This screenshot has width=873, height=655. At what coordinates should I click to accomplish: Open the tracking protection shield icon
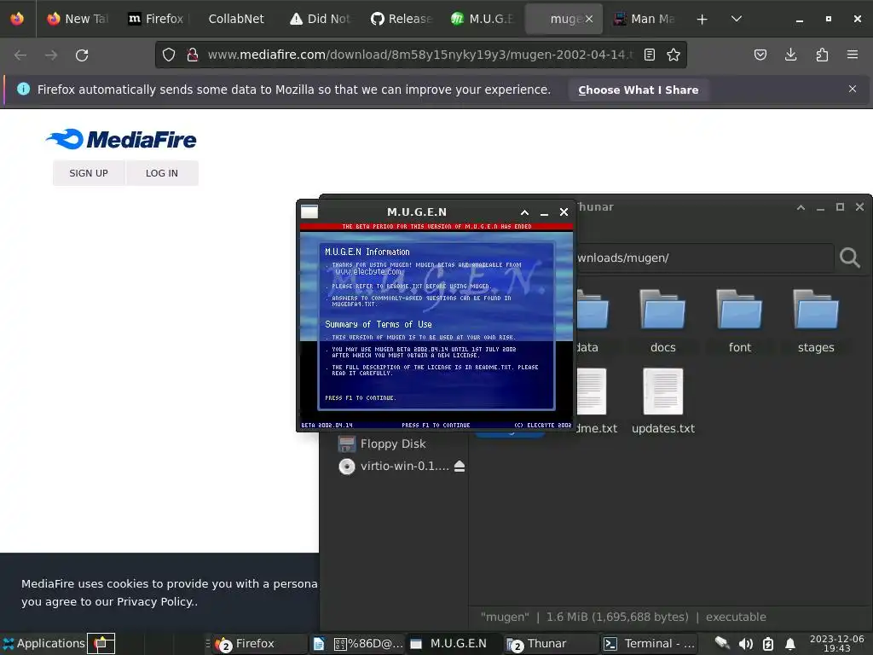pos(169,55)
